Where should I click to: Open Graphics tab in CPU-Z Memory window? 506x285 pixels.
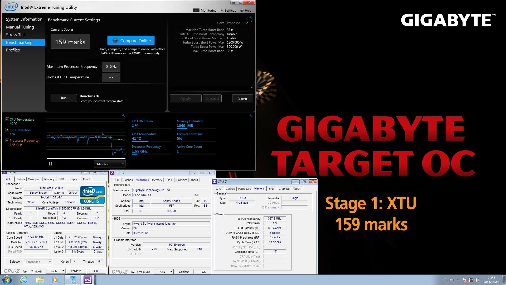[284, 189]
